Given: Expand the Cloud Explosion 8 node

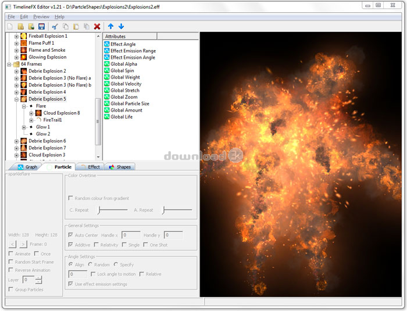Looking at the screenshot, I should (x=31, y=113).
